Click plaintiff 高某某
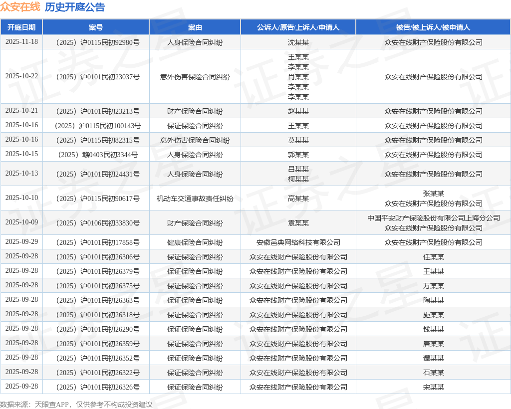 [298, 199]
